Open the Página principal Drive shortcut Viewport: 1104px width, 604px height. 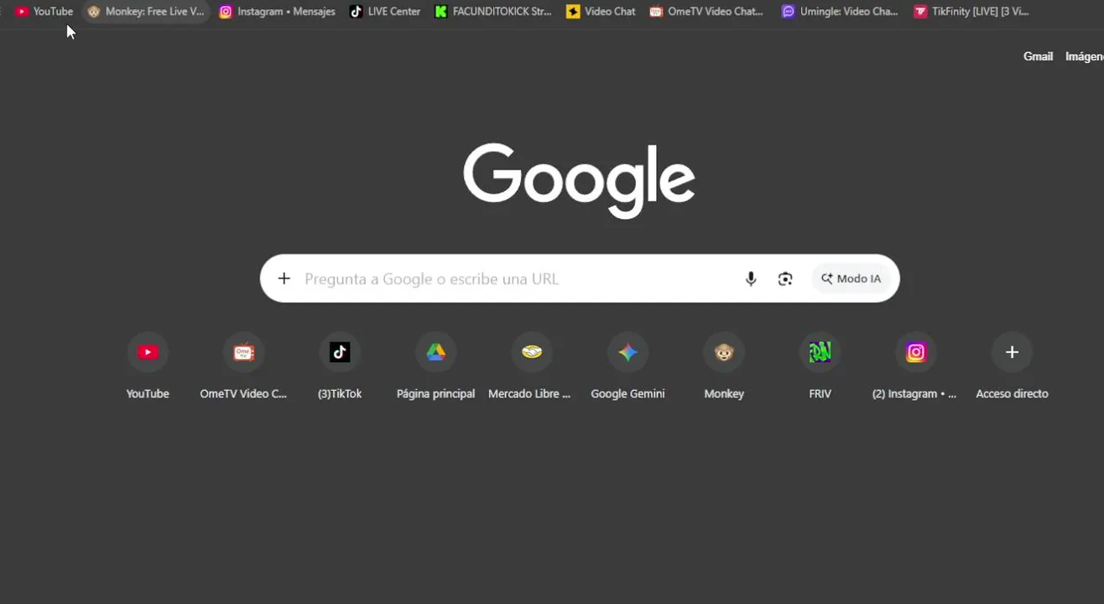[x=435, y=366]
